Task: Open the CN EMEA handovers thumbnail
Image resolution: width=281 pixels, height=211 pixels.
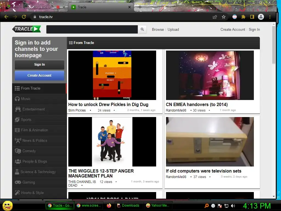Action: pos(210,75)
